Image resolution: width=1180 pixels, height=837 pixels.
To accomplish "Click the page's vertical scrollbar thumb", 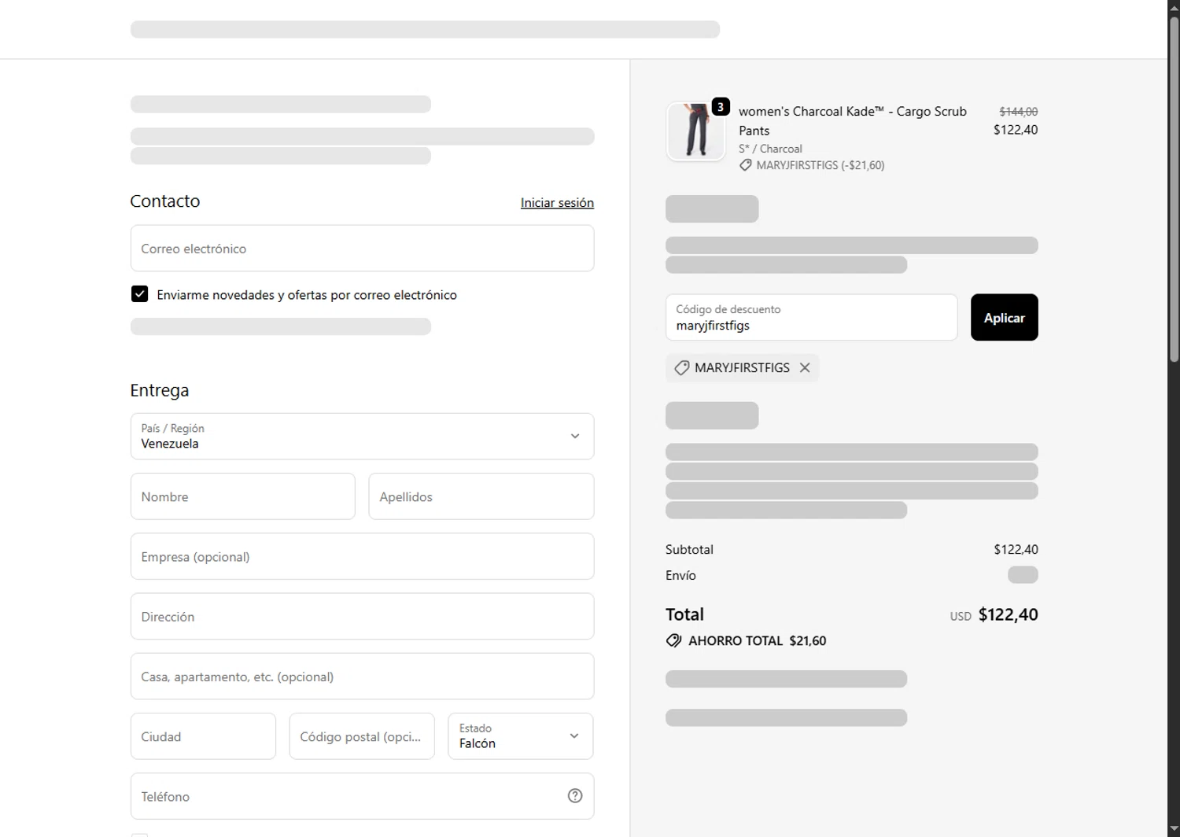I will (1174, 189).
